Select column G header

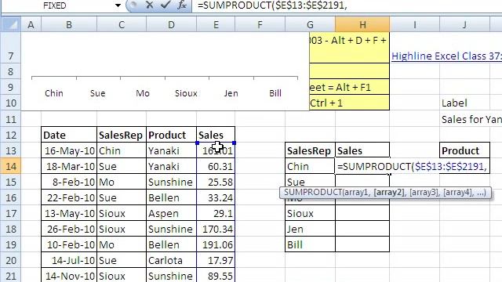point(310,24)
